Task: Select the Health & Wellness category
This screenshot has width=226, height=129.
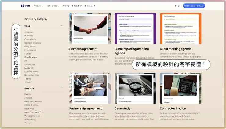Action: click(33, 101)
